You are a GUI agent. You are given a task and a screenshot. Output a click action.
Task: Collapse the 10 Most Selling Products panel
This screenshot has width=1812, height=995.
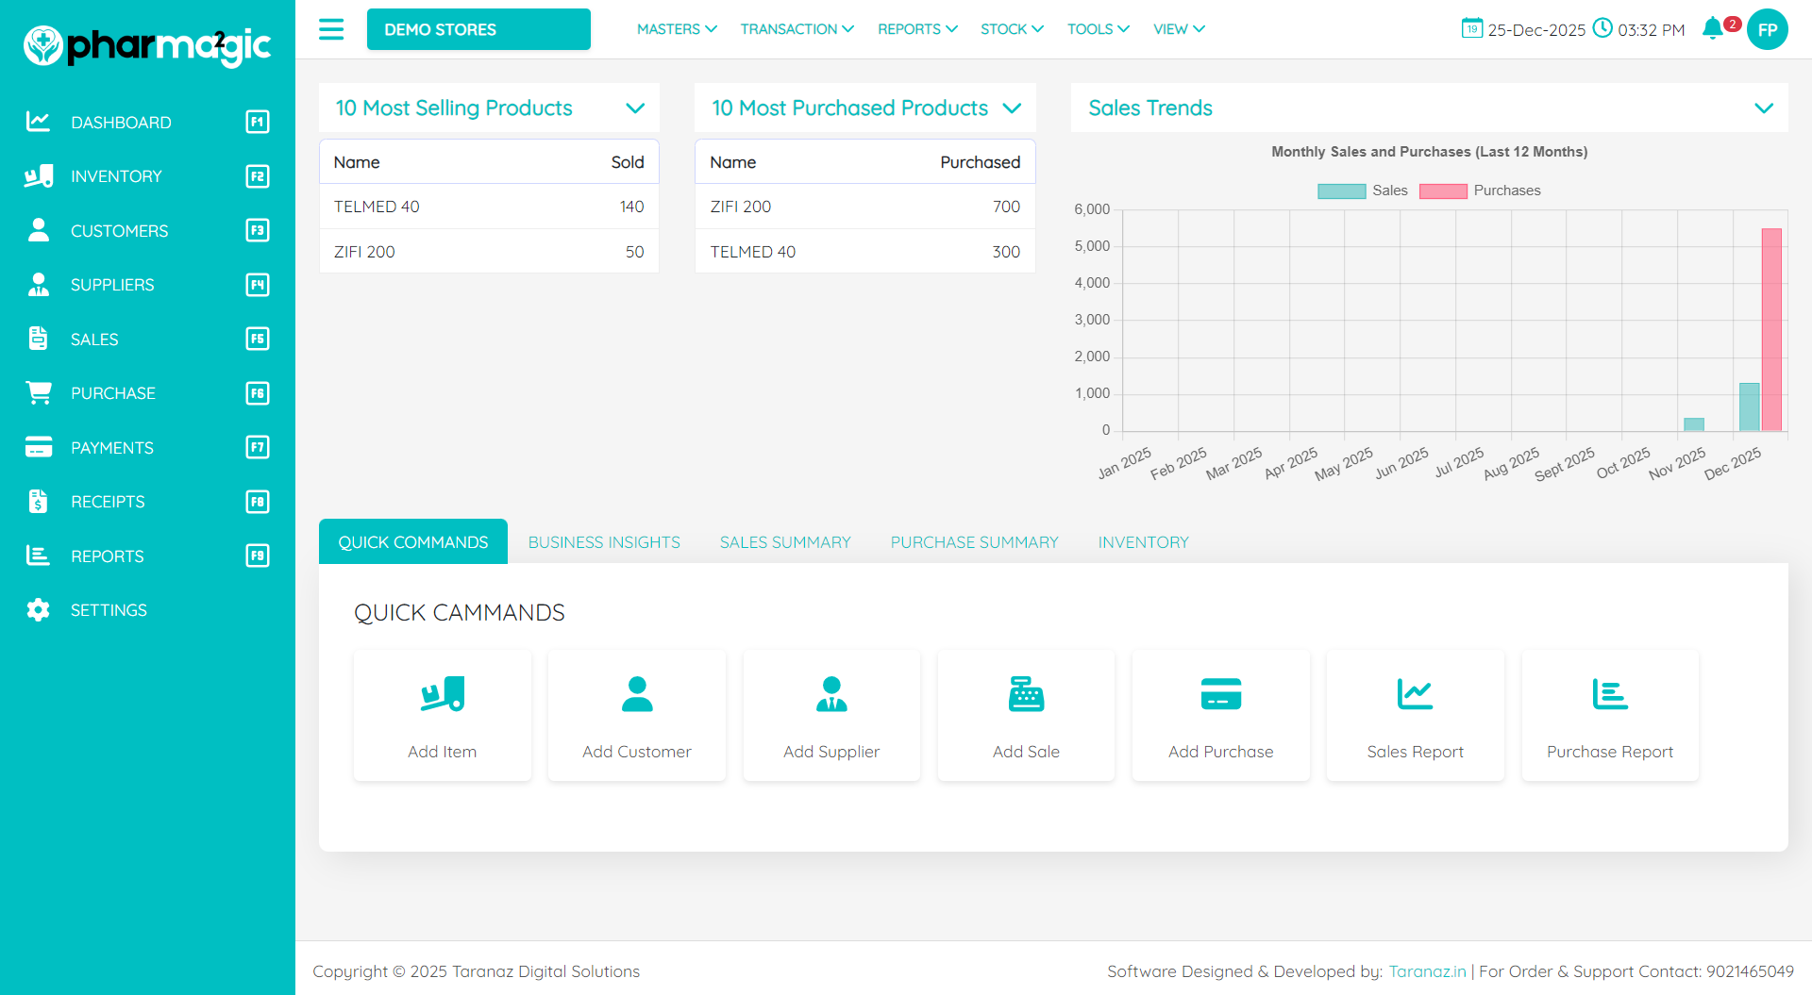click(635, 108)
